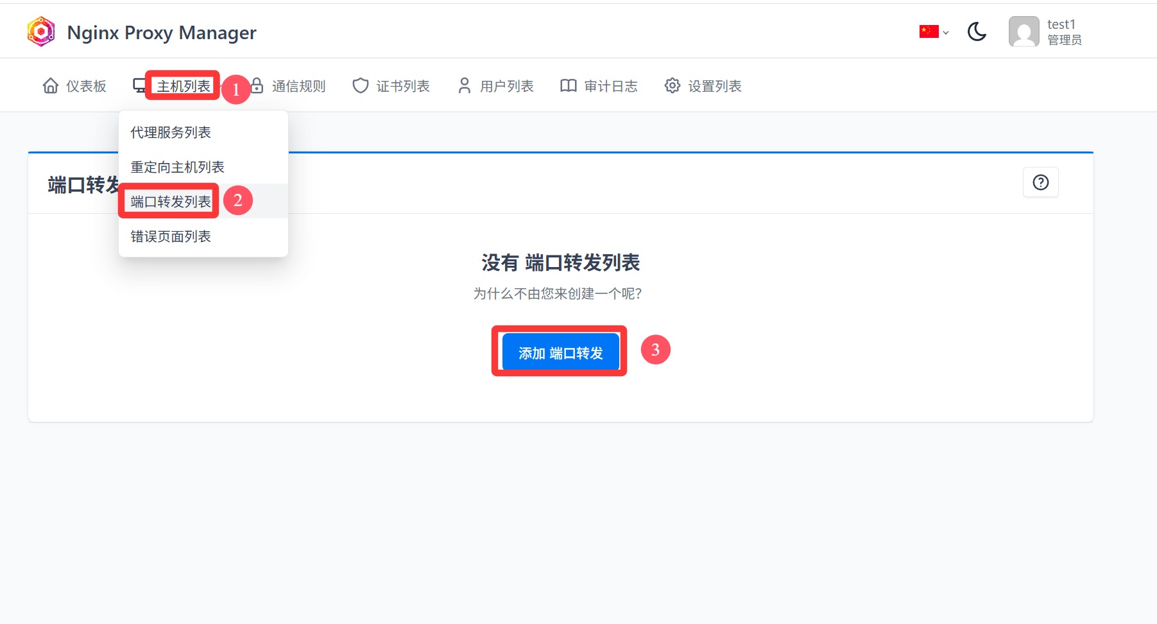Click the book icon for 审计日志
The height and width of the screenshot is (624, 1157).
point(569,86)
